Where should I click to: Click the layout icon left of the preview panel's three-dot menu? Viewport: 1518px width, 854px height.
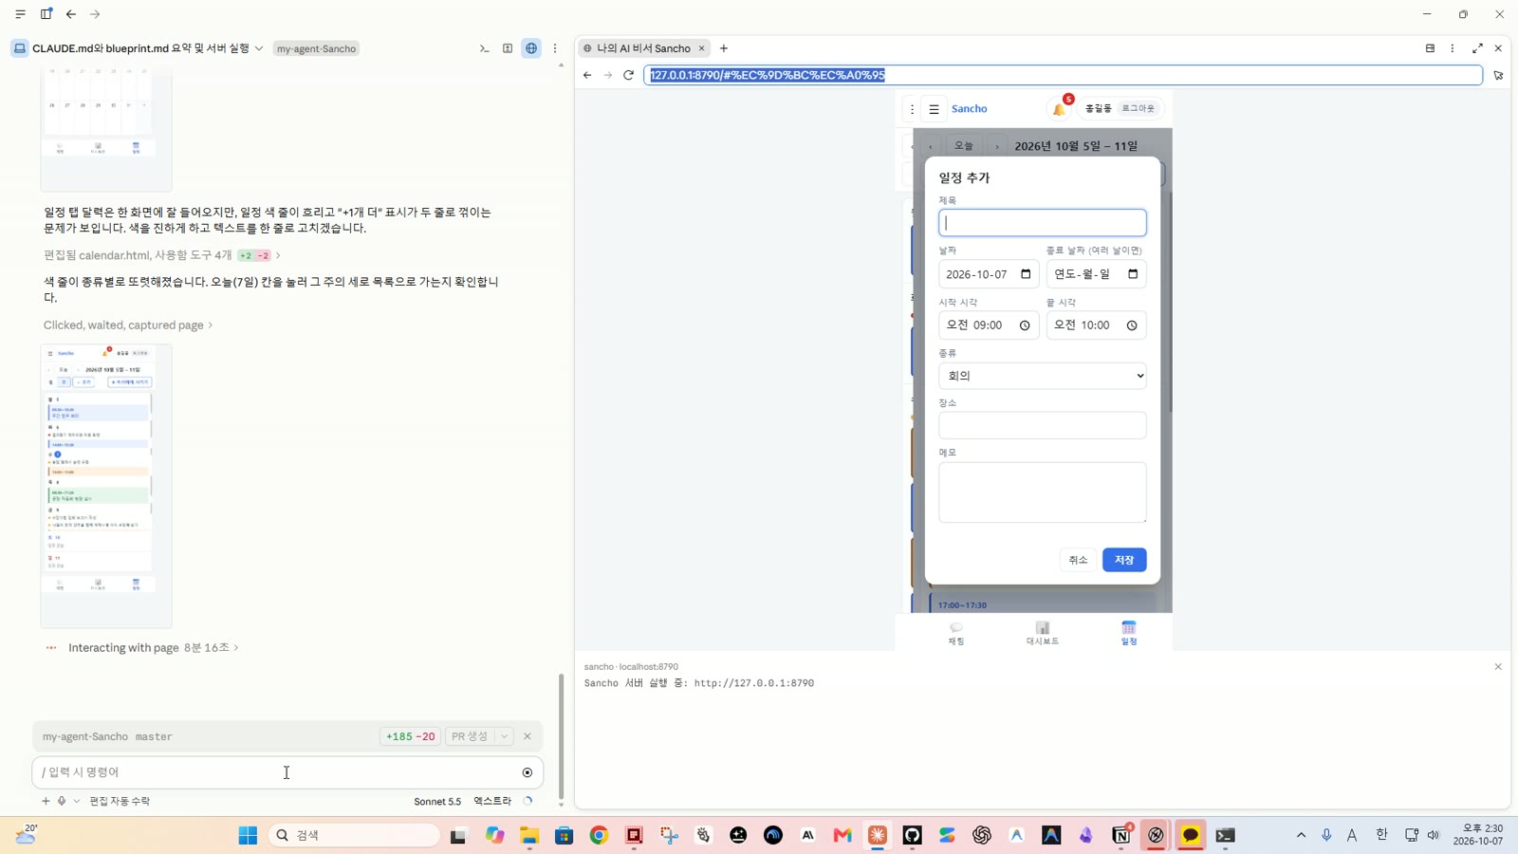coord(1430,48)
